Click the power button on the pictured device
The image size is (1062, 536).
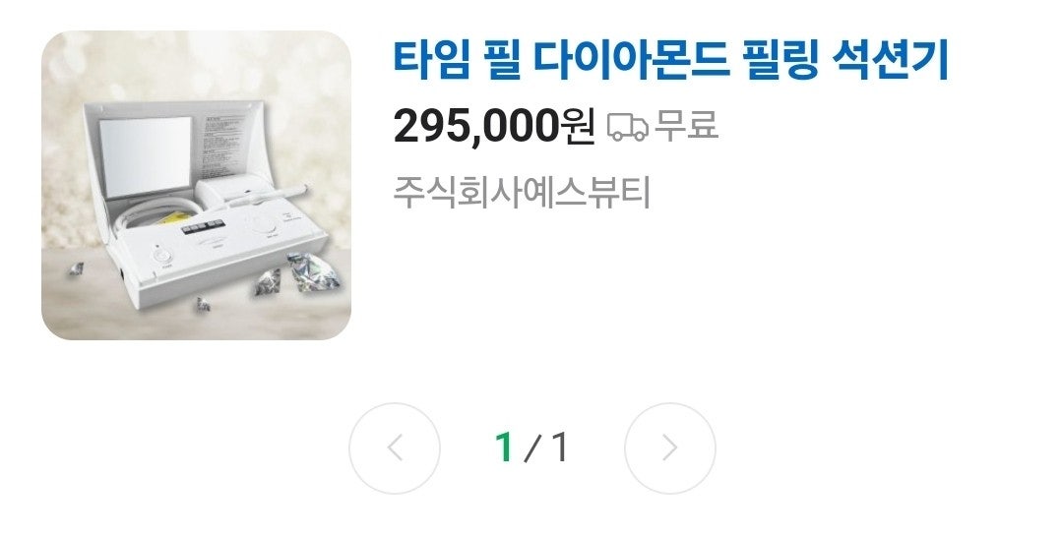[x=161, y=257]
